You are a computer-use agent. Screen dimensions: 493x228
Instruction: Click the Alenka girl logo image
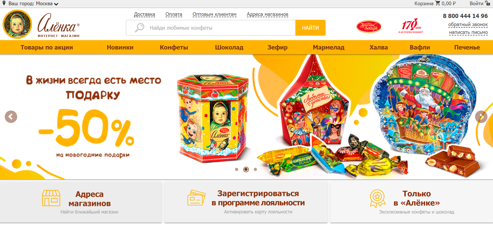pos(17,24)
